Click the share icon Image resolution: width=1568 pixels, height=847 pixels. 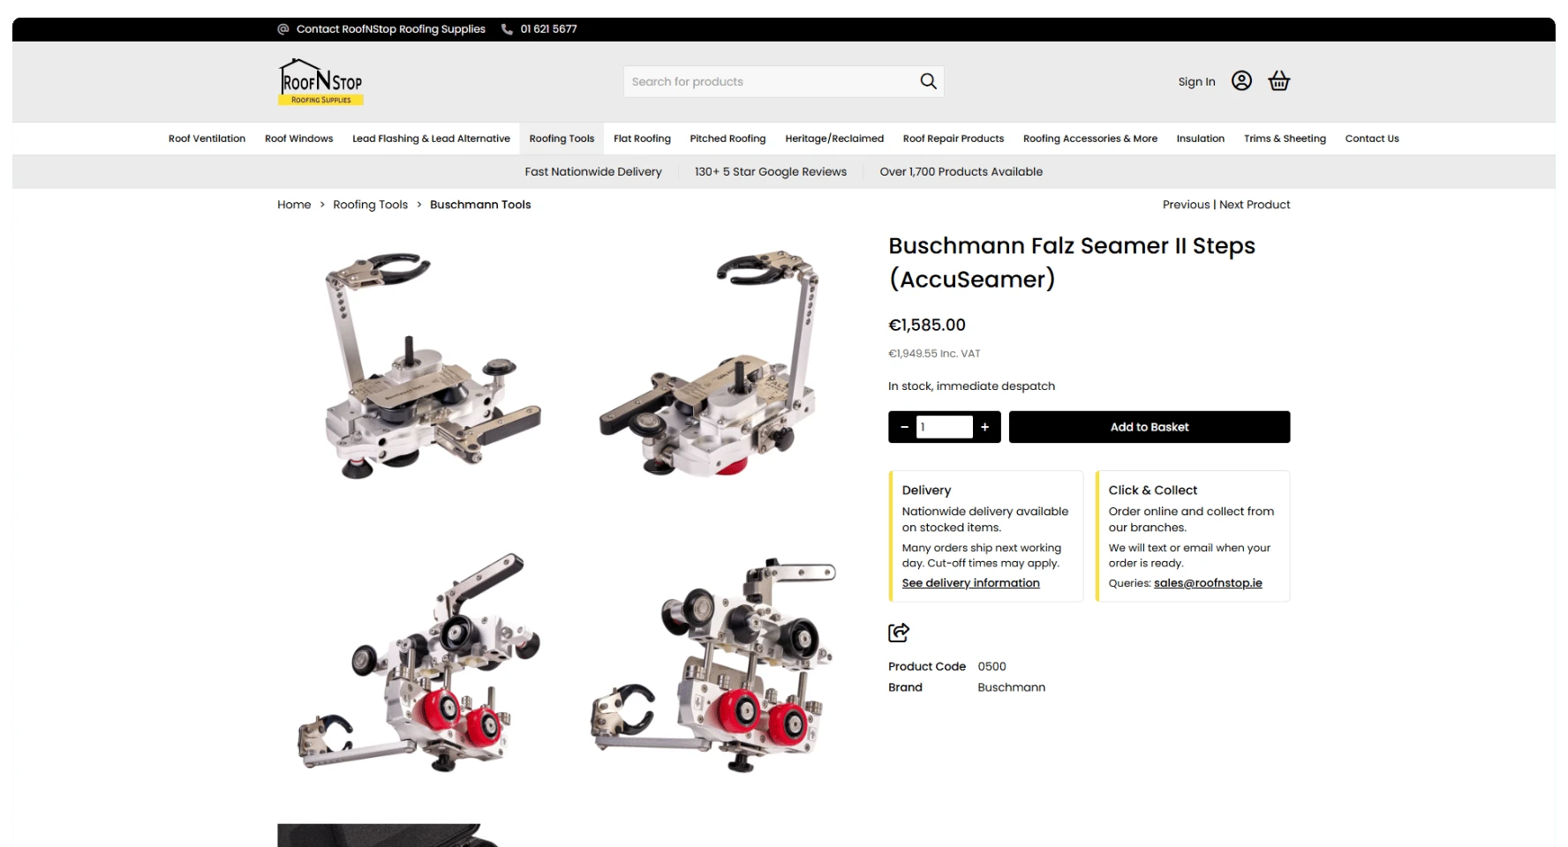click(x=899, y=633)
